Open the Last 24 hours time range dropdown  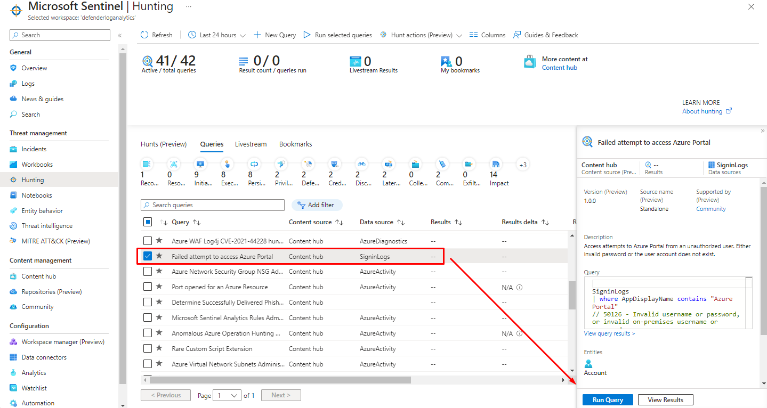[x=217, y=35]
